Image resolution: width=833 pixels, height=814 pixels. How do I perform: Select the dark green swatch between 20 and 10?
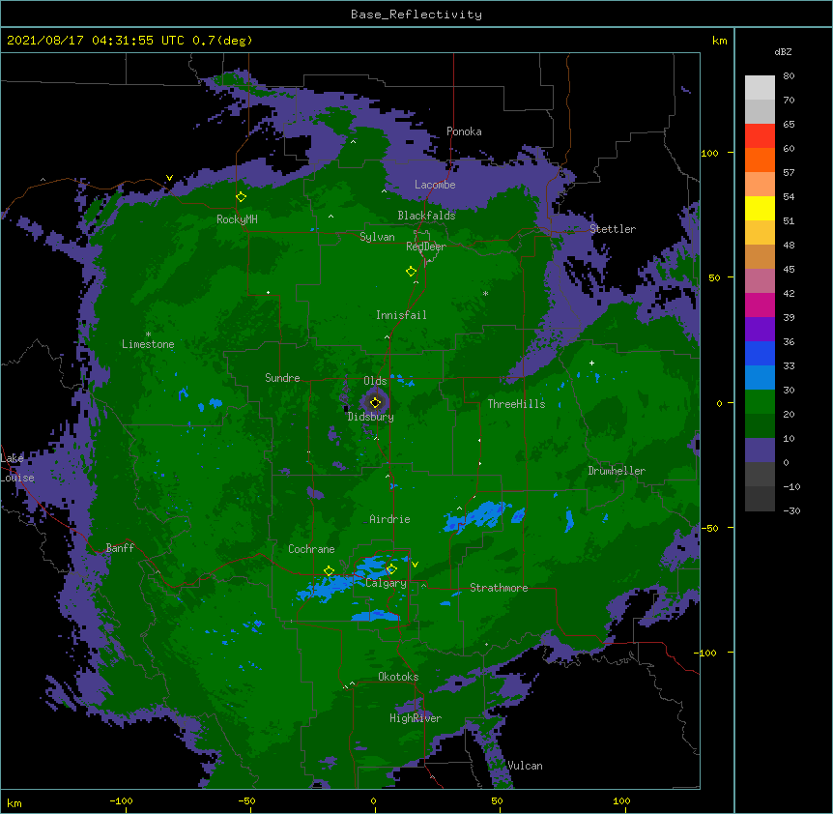[760, 425]
